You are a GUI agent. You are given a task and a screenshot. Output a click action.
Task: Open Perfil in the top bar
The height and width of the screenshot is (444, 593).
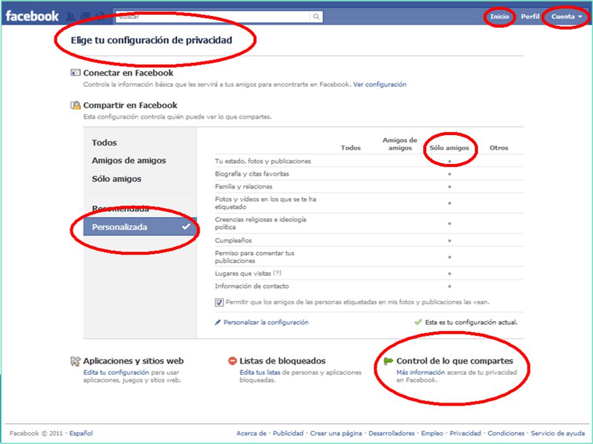coord(530,17)
